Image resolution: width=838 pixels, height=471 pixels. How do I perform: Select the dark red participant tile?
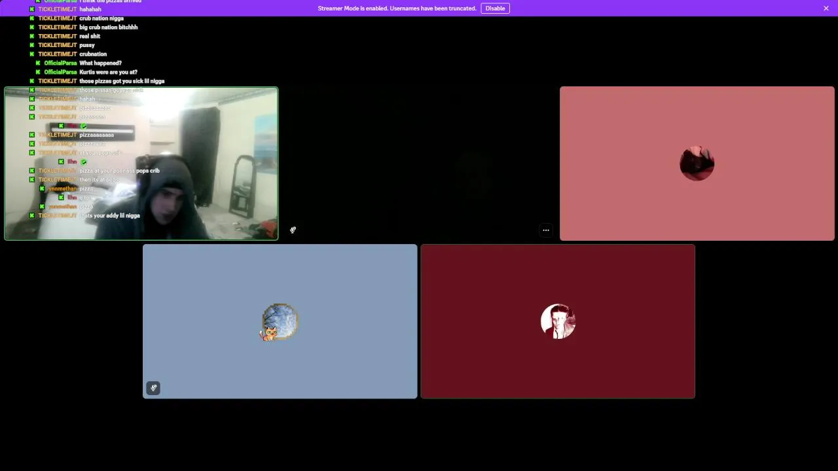[558, 321]
